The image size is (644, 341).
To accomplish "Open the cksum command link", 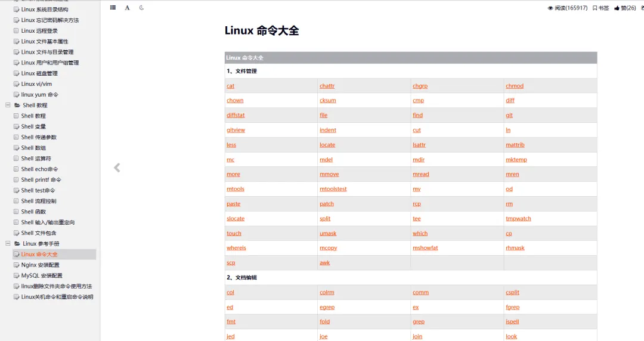I will 328,100.
